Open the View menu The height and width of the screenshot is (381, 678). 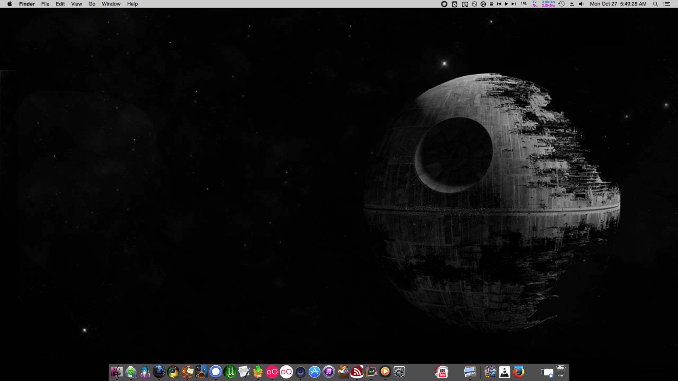[77, 4]
